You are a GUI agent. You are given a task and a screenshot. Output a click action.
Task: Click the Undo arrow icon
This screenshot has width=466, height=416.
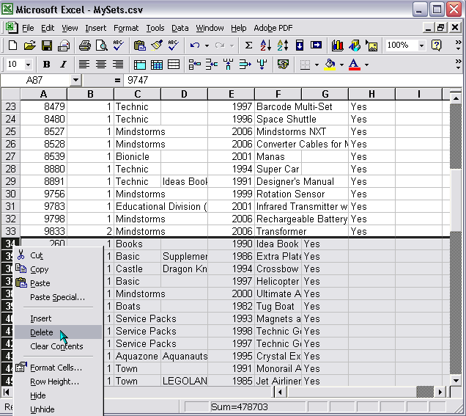195,45
